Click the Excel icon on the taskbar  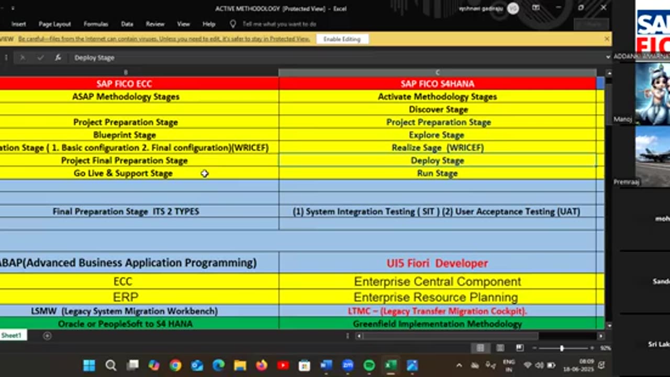391,365
